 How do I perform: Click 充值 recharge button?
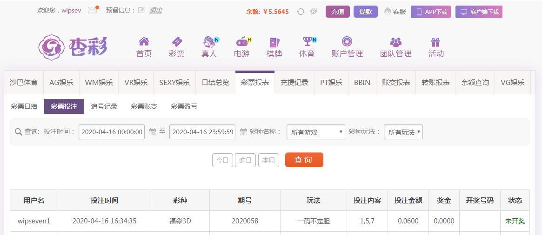[338, 12]
